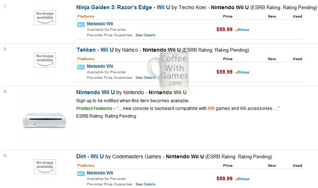The height and width of the screenshot is (188, 318).
Task: Select Nintendo Wii platform for Dirt
Action: click(100, 173)
